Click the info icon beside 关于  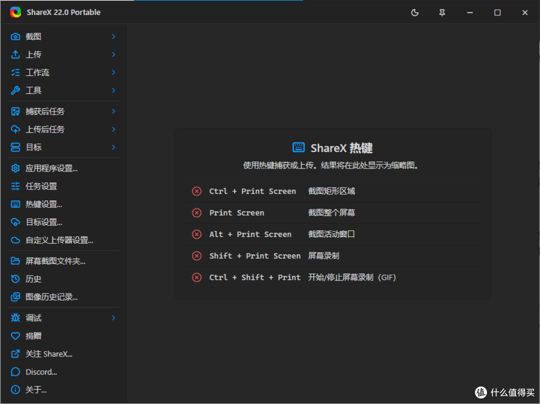(x=15, y=389)
